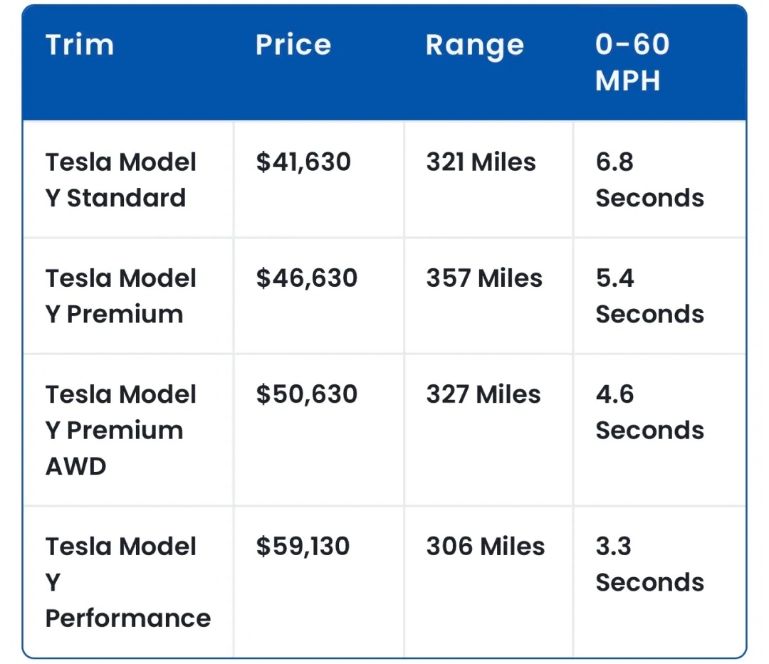Click the 5.4 Seconds cell

tap(649, 295)
